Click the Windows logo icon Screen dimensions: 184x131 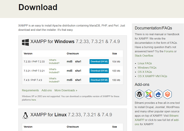pyautogui.click(x=25, y=42)
